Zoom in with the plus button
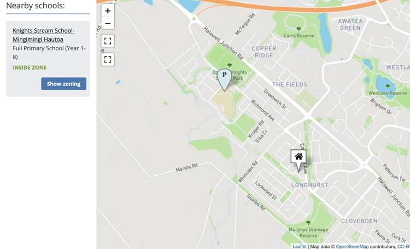Viewport: 410px width, 249px height. [108, 11]
